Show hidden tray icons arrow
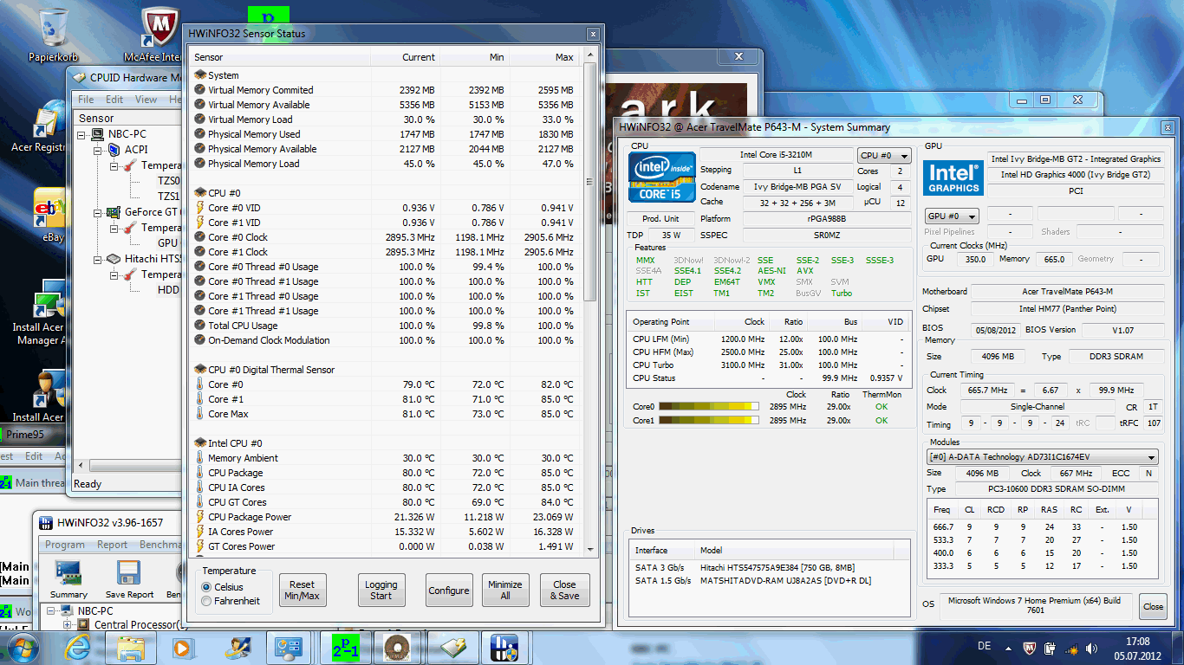The width and height of the screenshot is (1184, 665). pos(1010,647)
